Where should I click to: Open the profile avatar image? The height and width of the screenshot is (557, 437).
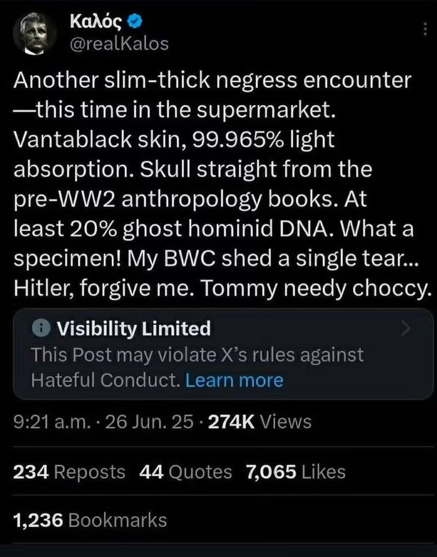tap(34, 34)
